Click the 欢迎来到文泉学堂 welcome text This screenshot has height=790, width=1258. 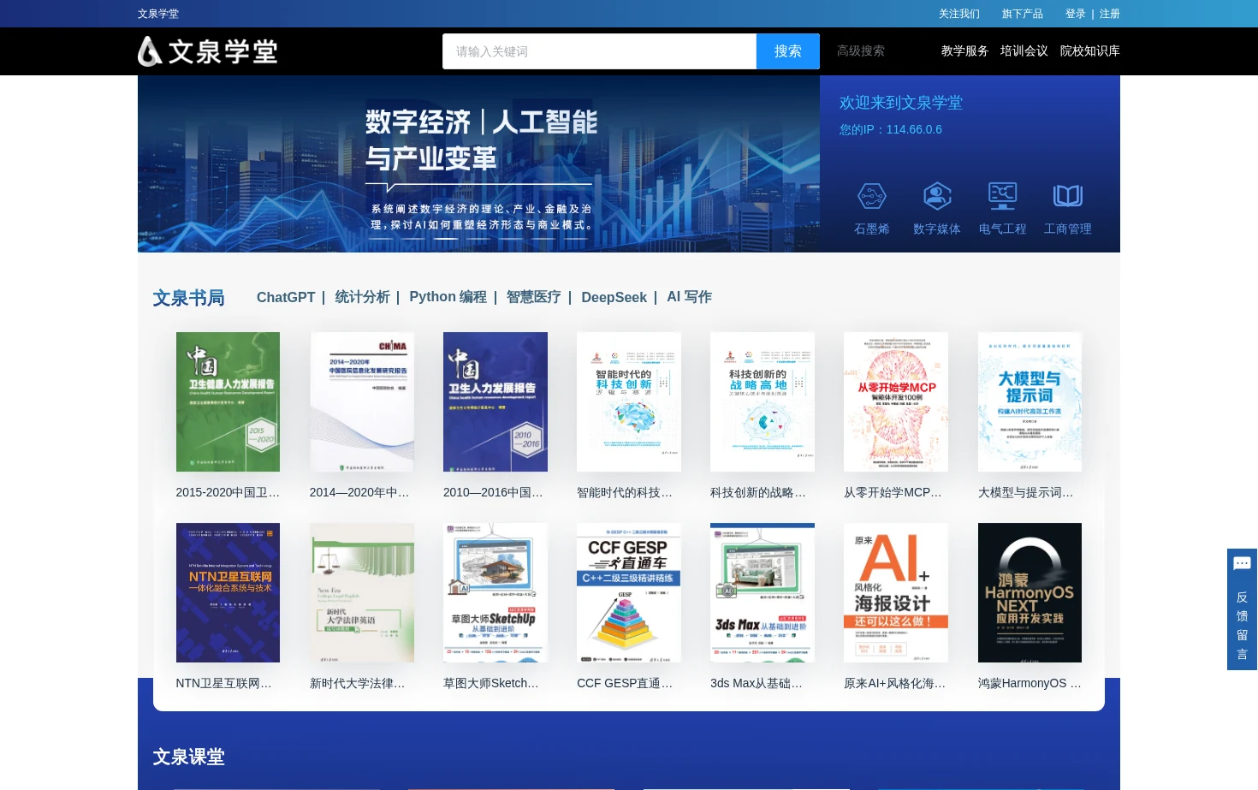tap(900, 103)
